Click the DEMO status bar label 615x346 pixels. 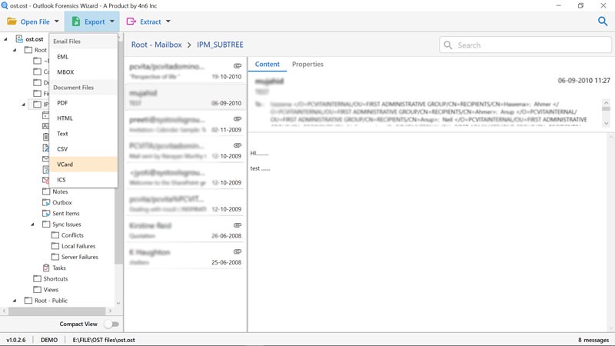(x=49, y=340)
